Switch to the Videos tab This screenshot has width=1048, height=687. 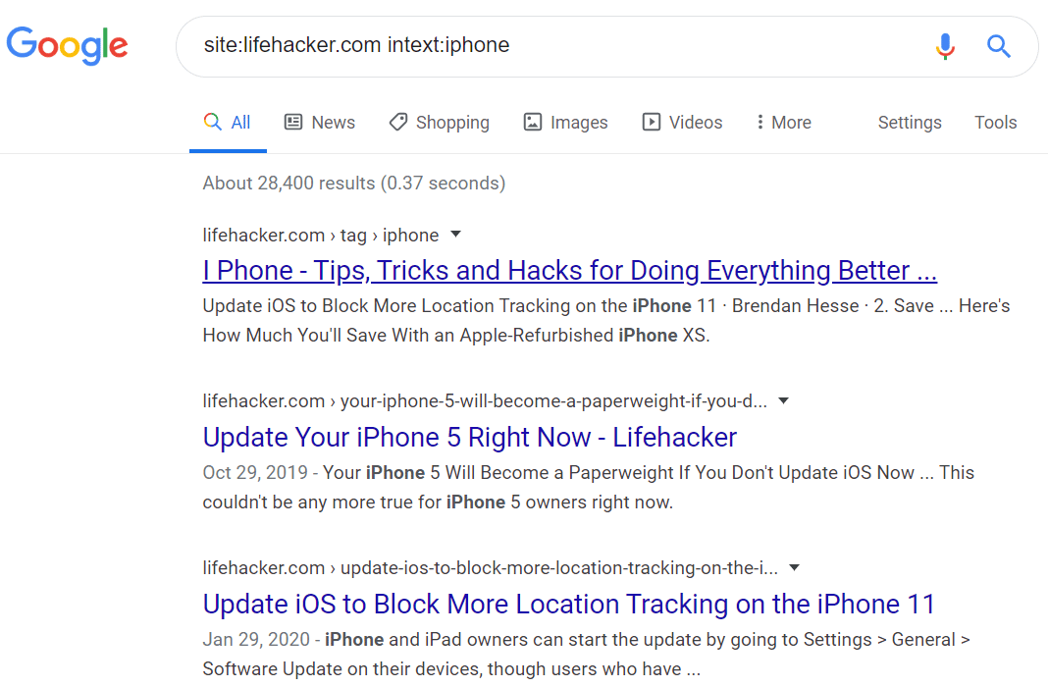[x=694, y=122]
